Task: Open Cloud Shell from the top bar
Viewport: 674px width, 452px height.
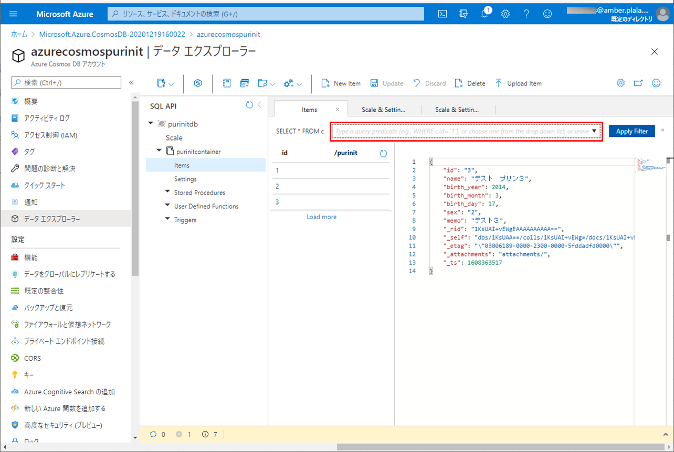Action: 443,14
